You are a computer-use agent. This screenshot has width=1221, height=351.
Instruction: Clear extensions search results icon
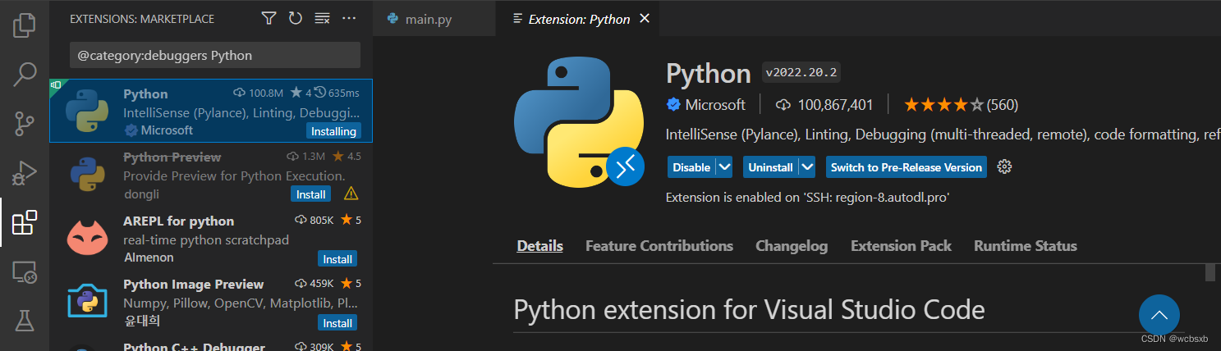(x=322, y=18)
